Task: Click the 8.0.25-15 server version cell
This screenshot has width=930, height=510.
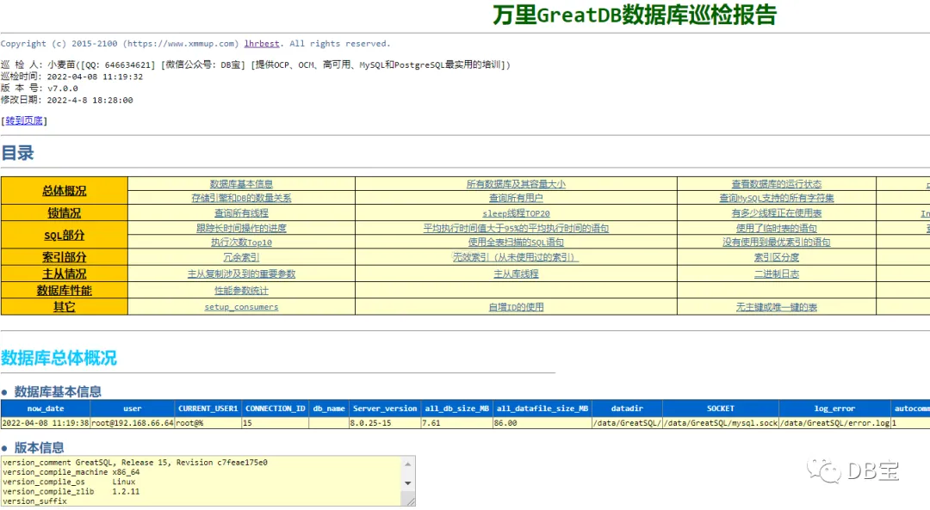Action: pos(385,423)
